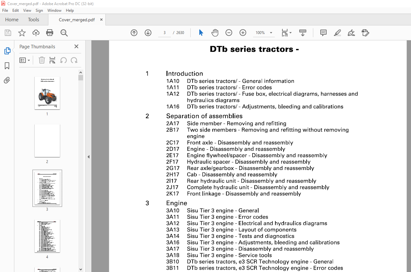This screenshot has width=411, height=272.
Task: Click the DTb series tractors page title
Action: (254, 49)
